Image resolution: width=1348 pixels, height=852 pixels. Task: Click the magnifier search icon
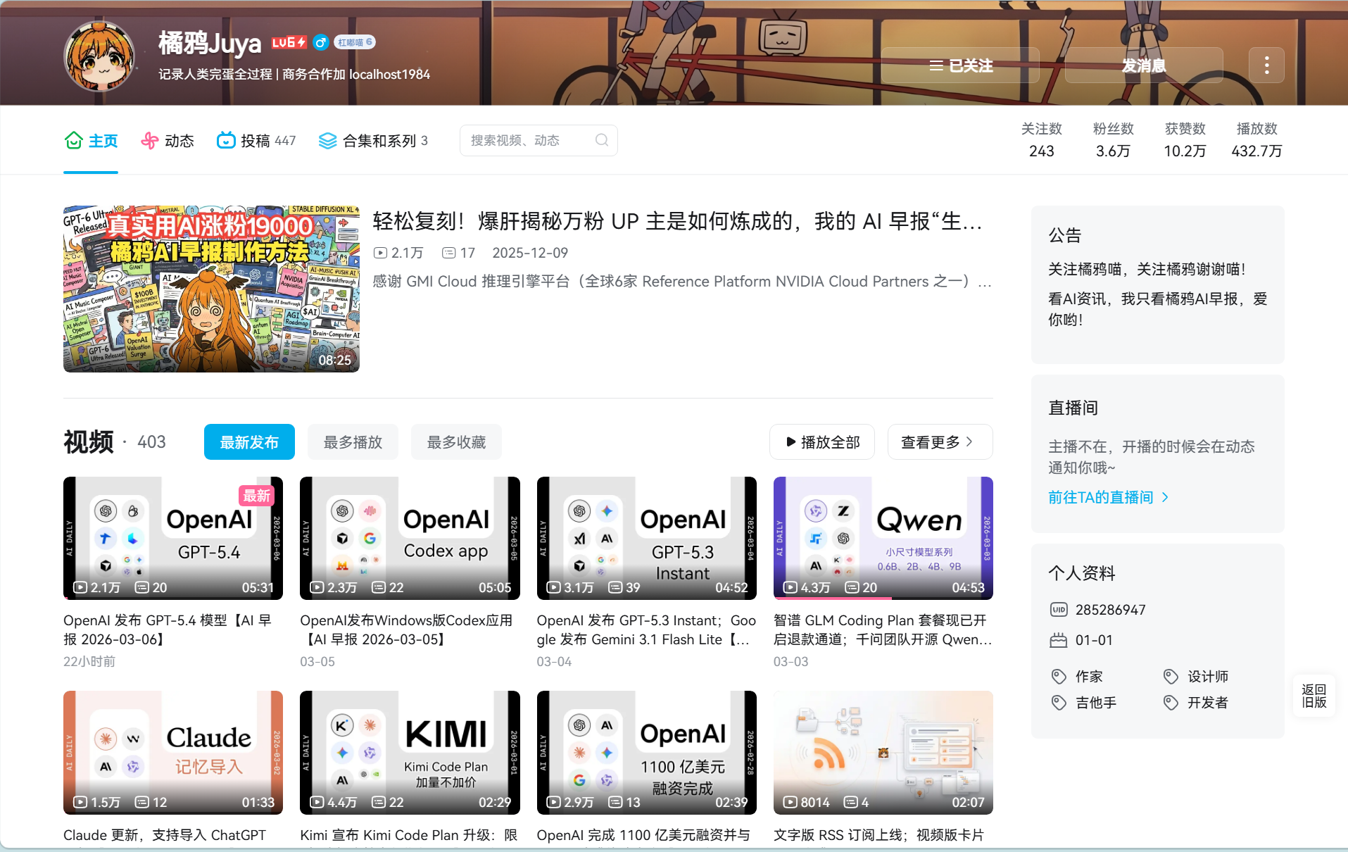[x=602, y=140]
